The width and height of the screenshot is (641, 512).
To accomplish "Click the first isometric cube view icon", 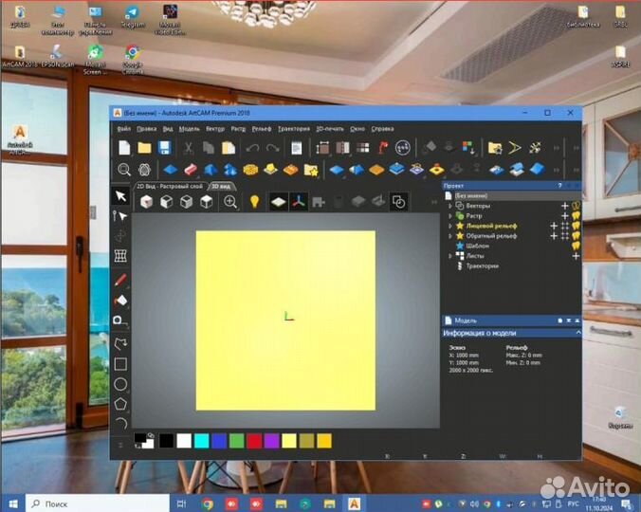I will 146,202.
